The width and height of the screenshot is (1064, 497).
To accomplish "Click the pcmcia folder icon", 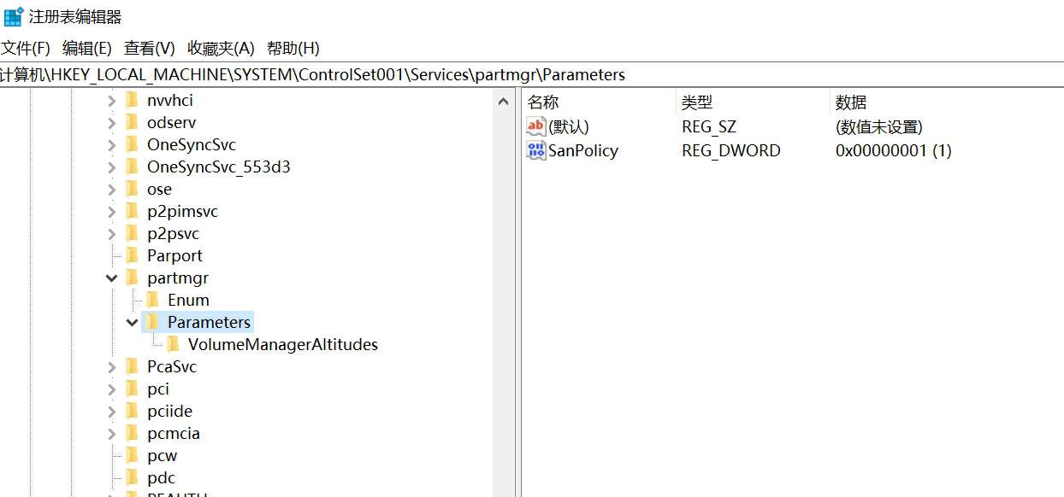I will [x=132, y=433].
